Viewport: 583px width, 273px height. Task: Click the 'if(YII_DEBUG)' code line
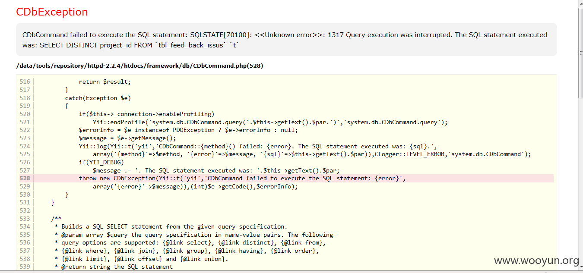(x=101, y=162)
